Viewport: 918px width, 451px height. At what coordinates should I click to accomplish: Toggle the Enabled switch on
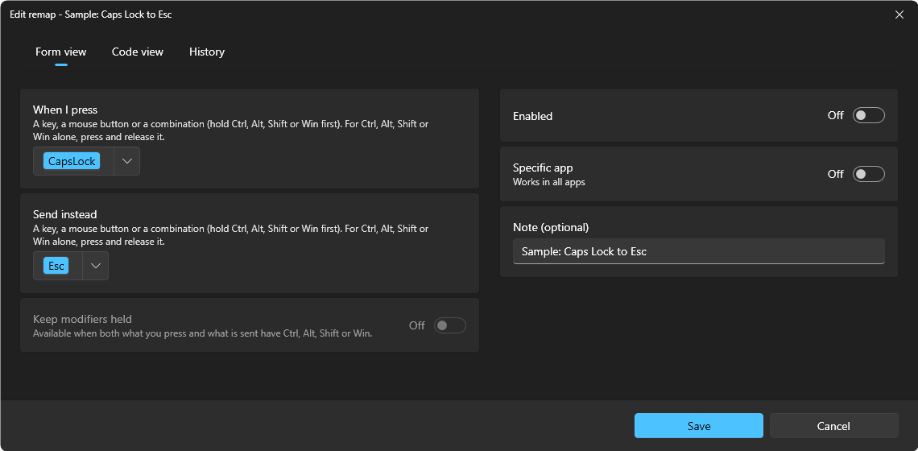click(x=868, y=115)
